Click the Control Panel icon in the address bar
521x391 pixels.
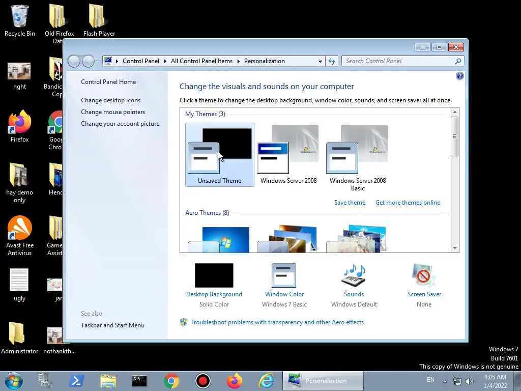108,61
